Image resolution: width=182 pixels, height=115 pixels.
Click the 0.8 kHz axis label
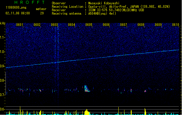coord(3,80)
